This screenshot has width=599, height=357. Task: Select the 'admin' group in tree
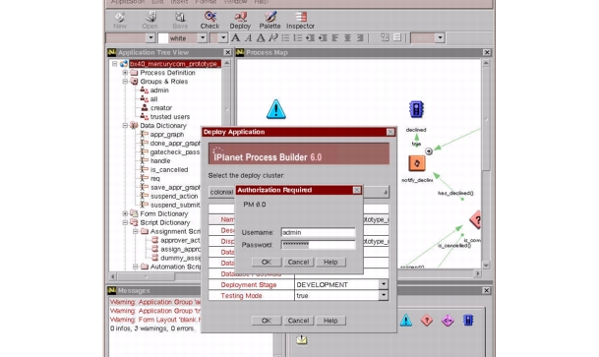(159, 90)
